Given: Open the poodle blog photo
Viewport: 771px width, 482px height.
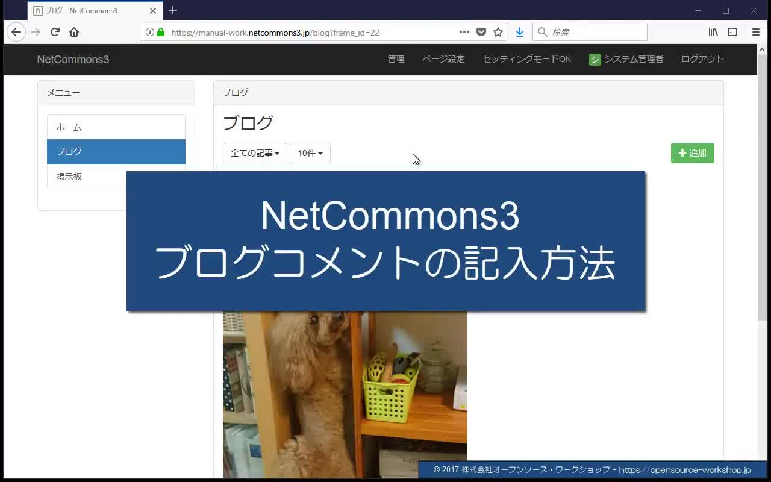Looking at the screenshot, I should [x=345, y=395].
